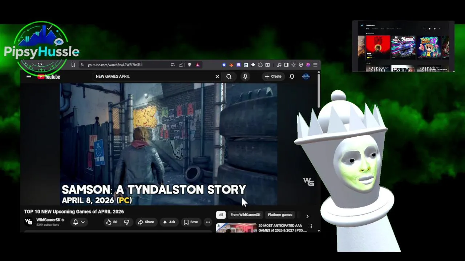Viewport: 465px width, 261px height.
Task: Select racing game cover in PlayStation Store window
Action: tap(403, 47)
